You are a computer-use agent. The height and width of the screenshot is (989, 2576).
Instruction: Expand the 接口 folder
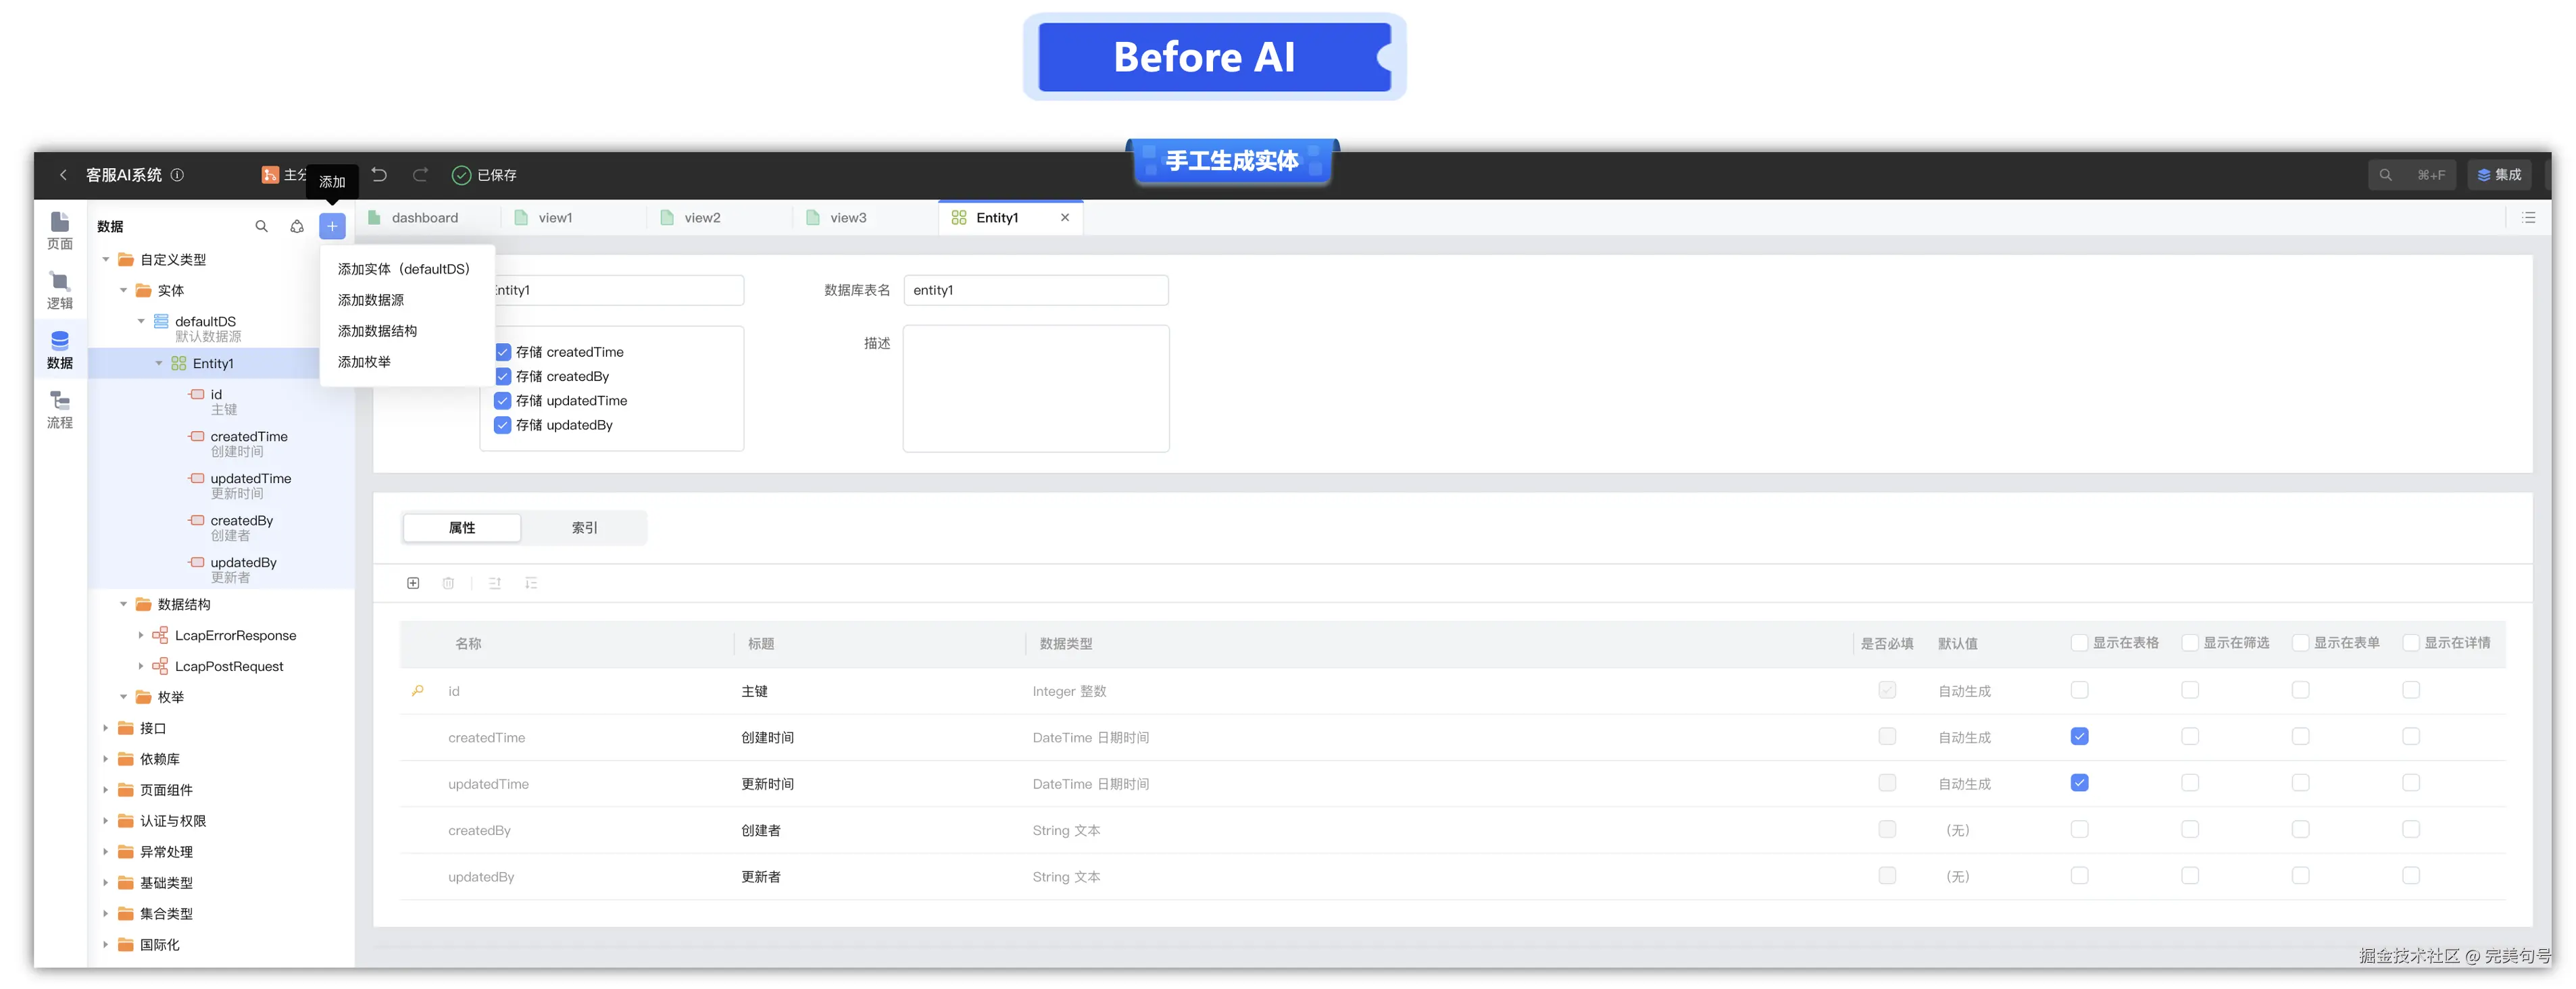106,728
